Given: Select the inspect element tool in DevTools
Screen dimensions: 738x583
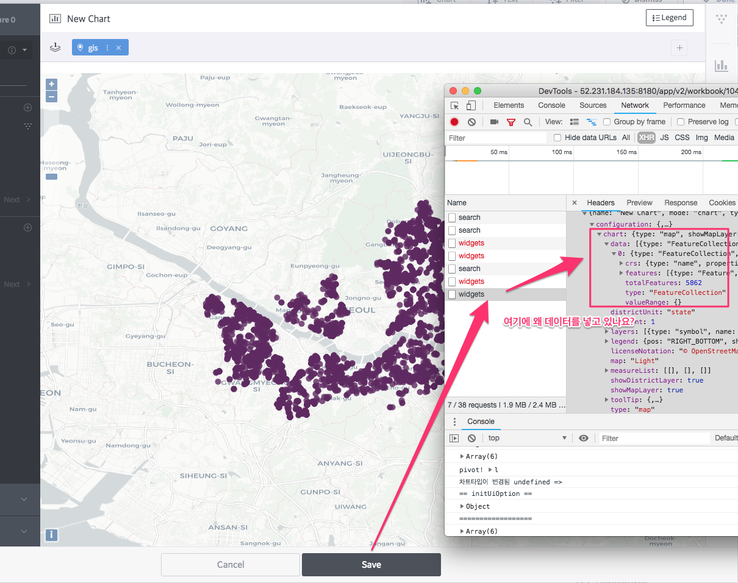Looking at the screenshot, I should click(454, 105).
